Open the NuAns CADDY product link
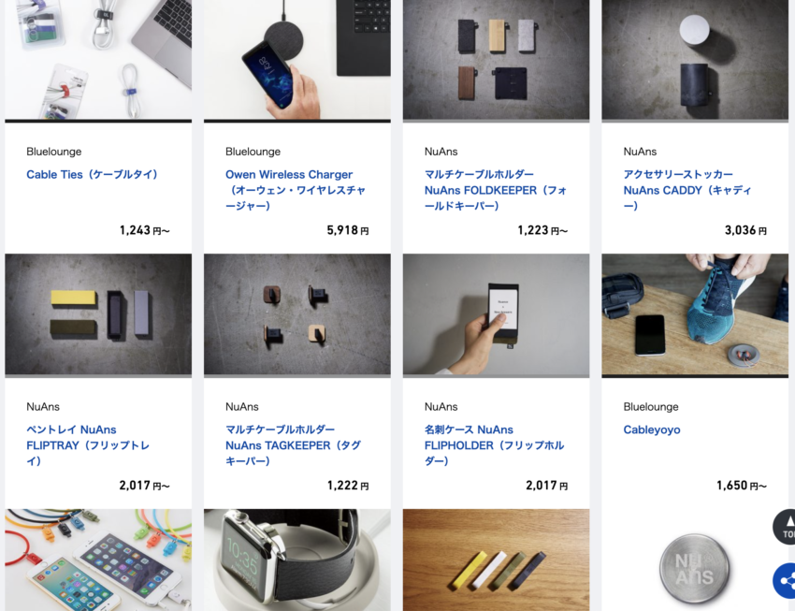The image size is (795, 611). pyautogui.click(x=687, y=190)
